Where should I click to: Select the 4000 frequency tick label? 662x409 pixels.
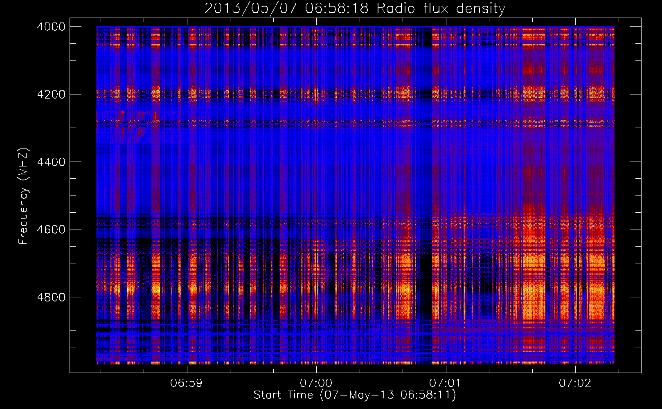tap(51, 27)
